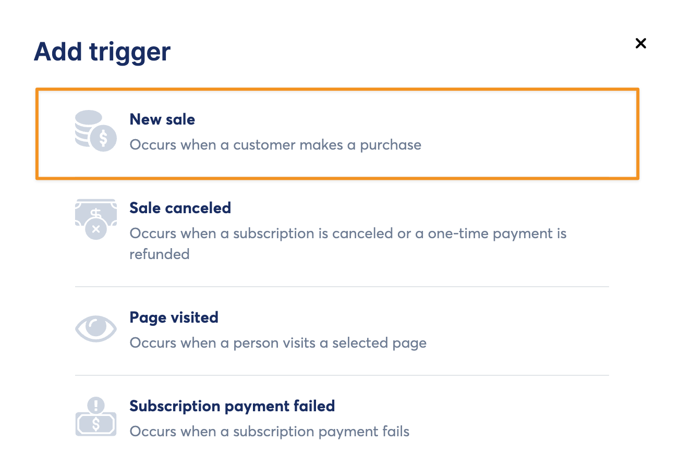Click the dollar badge on the coins icon
Image resolution: width=680 pixels, height=466 pixels.
[103, 139]
